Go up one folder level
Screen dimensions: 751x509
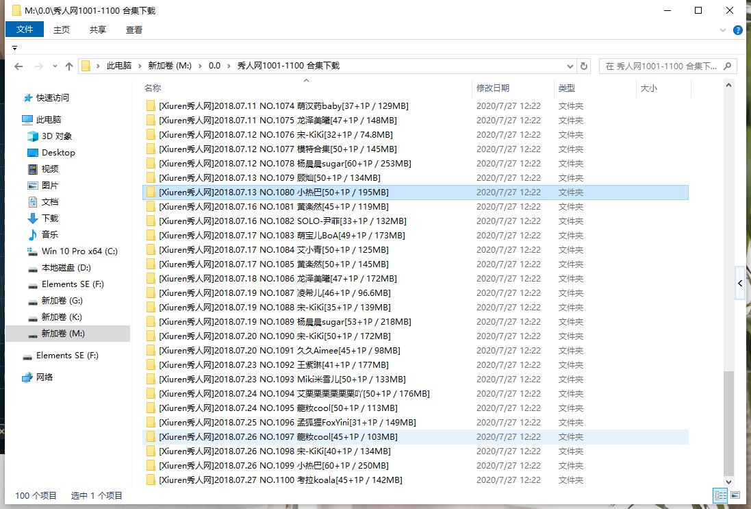69,66
